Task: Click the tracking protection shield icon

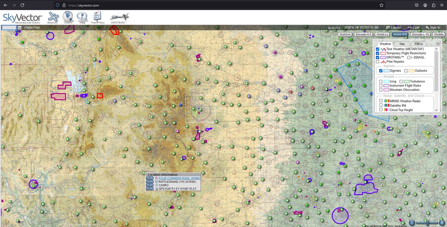Action: [57, 5]
